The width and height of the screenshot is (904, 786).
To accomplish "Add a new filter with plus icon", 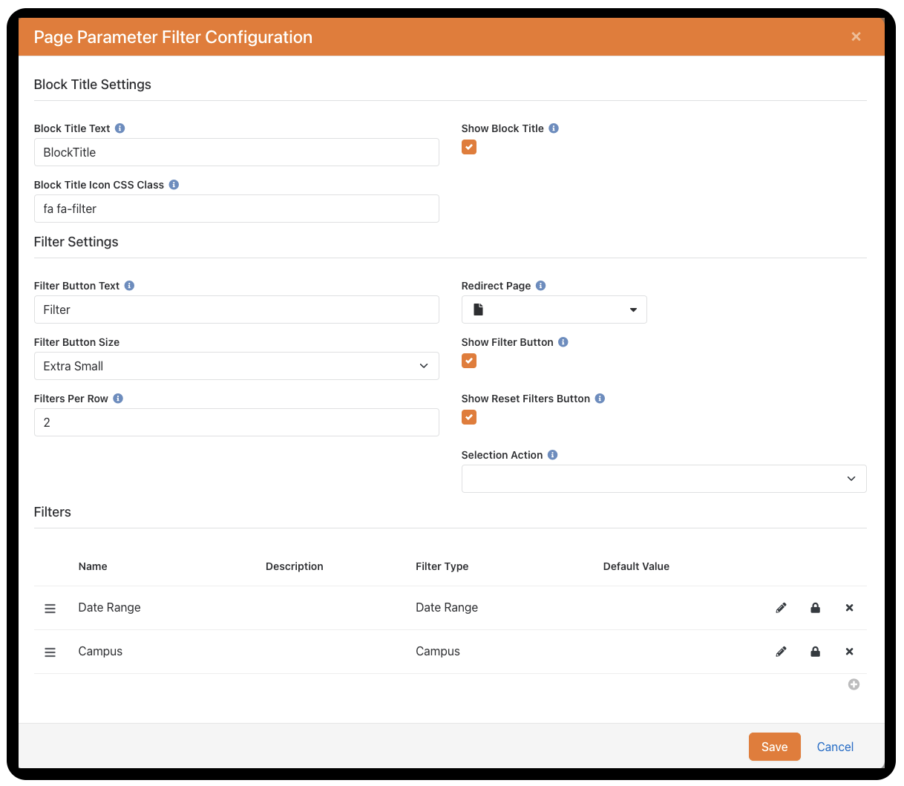I will pyautogui.click(x=854, y=684).
